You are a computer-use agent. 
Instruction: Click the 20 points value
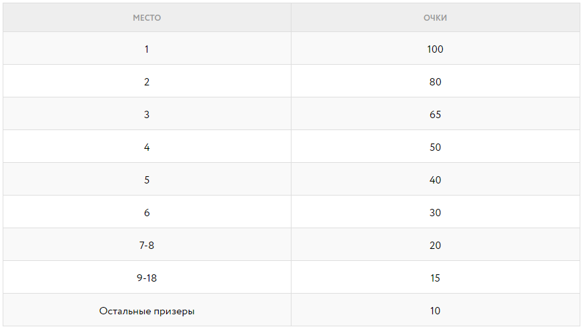pos(435,246)
